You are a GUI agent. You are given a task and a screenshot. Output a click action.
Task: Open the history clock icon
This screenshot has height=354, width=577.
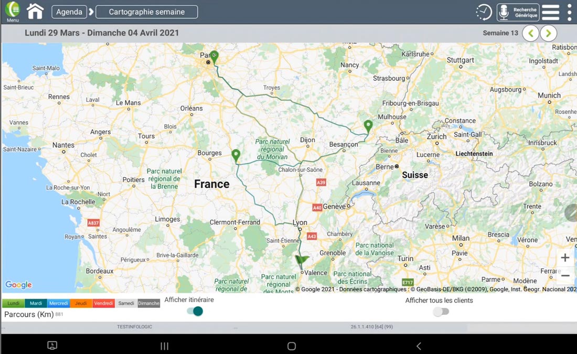tap(484, 12)
